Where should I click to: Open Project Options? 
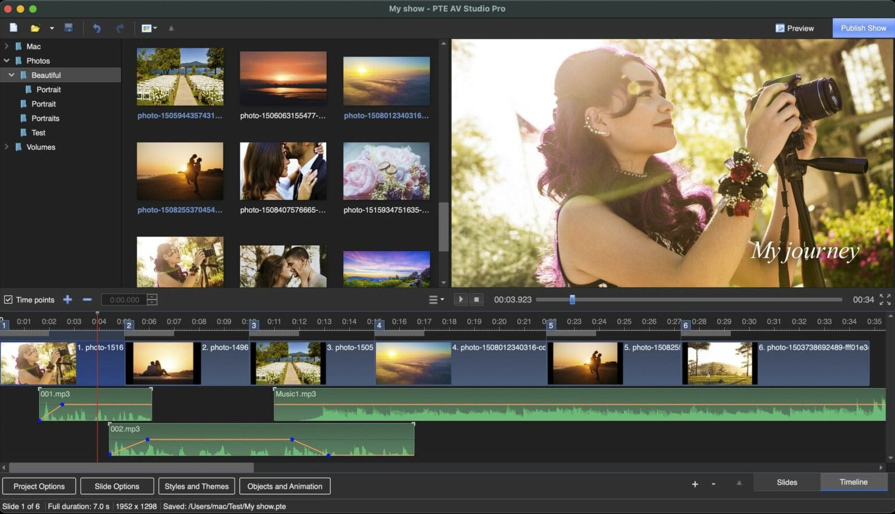(39, 486)
